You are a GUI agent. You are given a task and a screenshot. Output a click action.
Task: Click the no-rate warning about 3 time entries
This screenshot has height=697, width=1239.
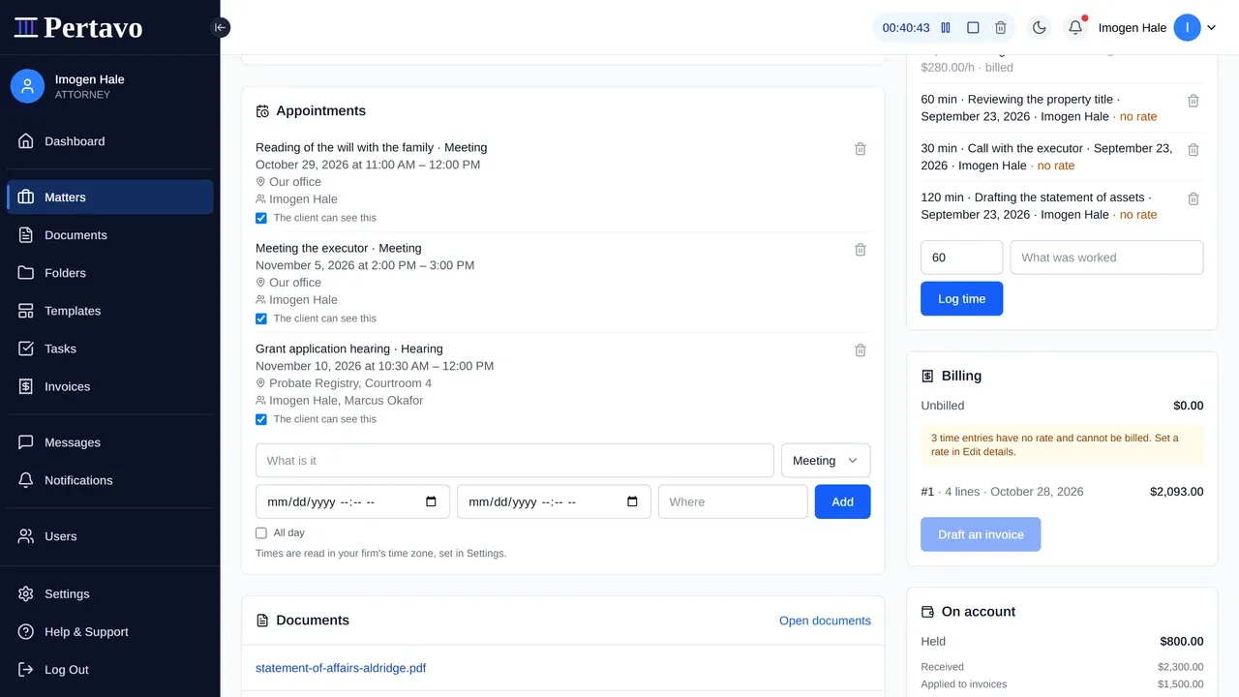1062,445
